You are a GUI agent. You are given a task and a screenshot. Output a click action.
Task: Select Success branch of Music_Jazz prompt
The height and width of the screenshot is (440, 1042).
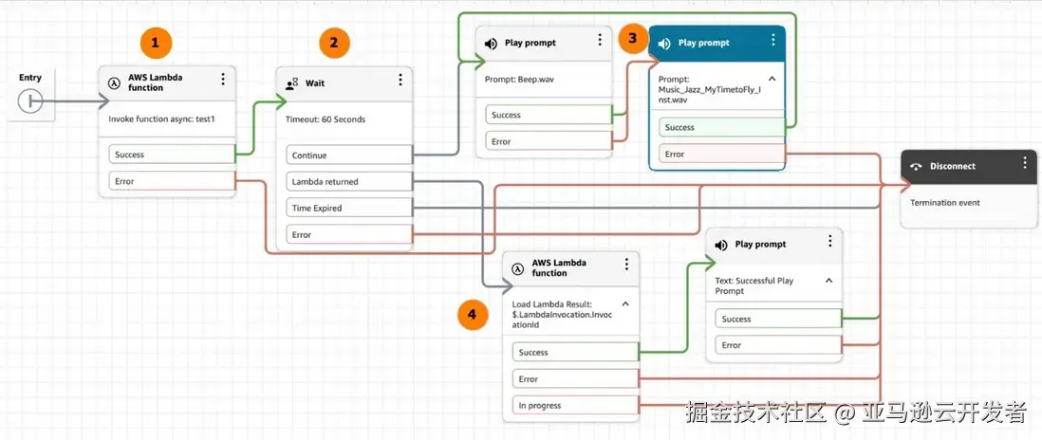[721, 127]
